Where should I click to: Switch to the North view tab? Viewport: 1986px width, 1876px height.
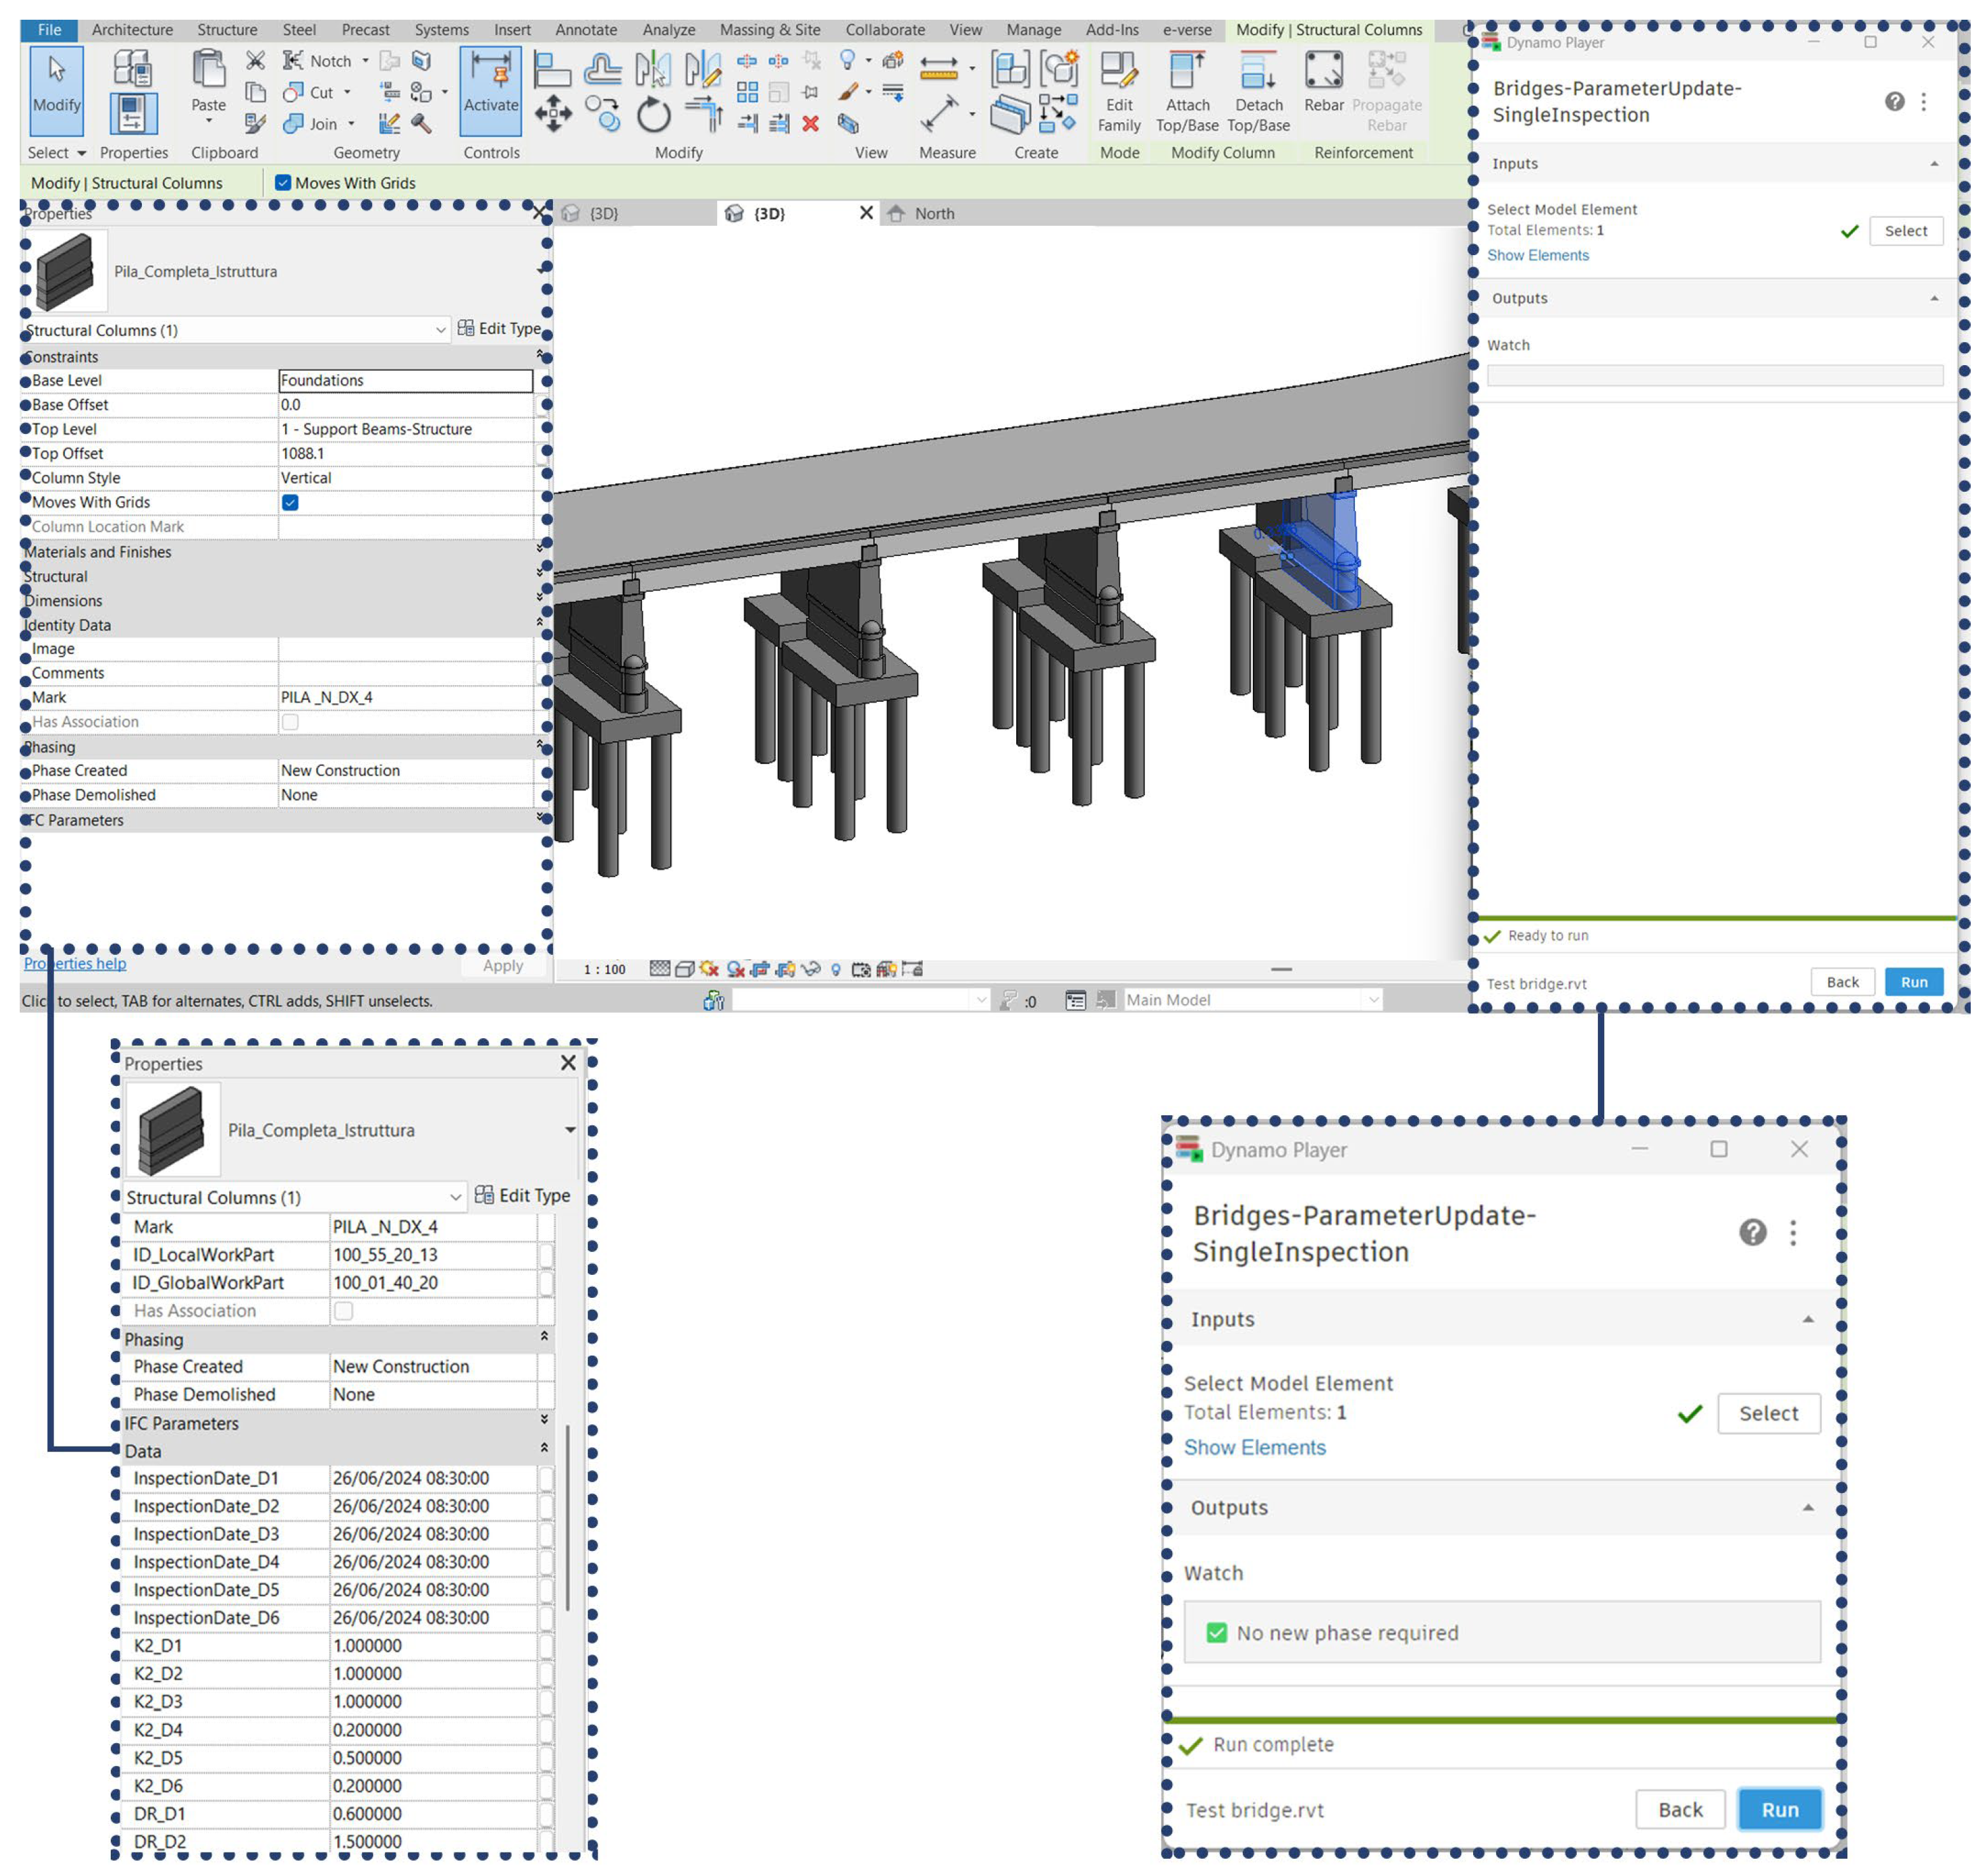[932, 213]
